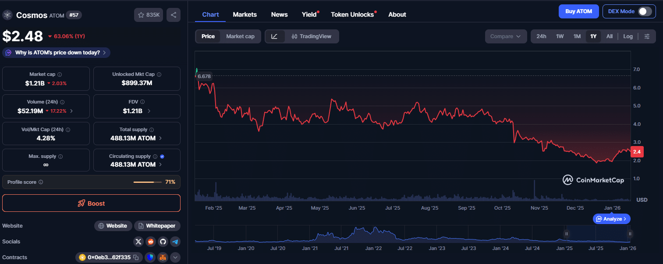This screenshot has width=663, height=264.
Task: Enable Log scale on the chart
Action: (628, 36)
